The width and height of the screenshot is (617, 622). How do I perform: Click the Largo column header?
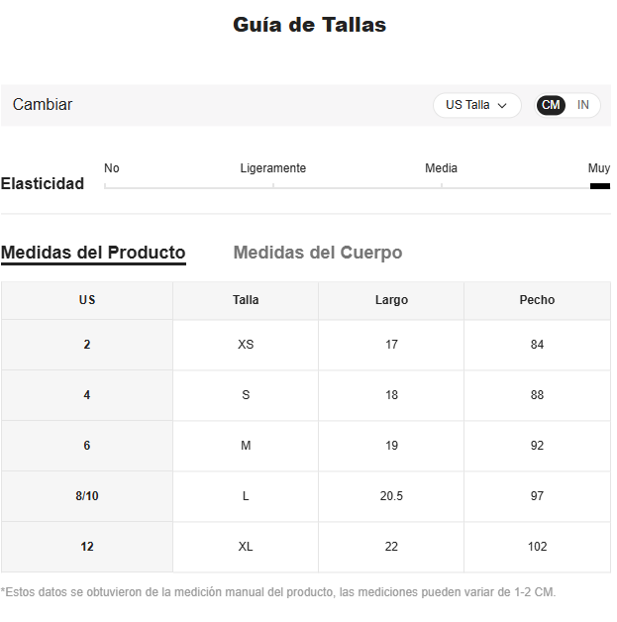391,300
